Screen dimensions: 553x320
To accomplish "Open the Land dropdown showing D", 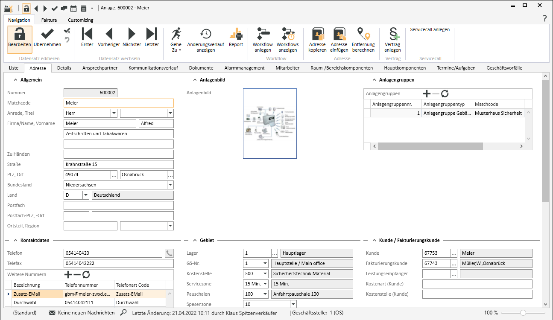I will [x=86, y=195].
